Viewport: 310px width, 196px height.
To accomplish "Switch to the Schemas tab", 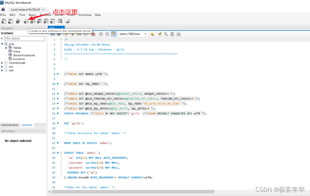I will 27,125.
